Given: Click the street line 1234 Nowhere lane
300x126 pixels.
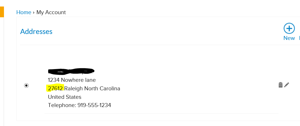Looking at the screenshot, I should point(72,80).
